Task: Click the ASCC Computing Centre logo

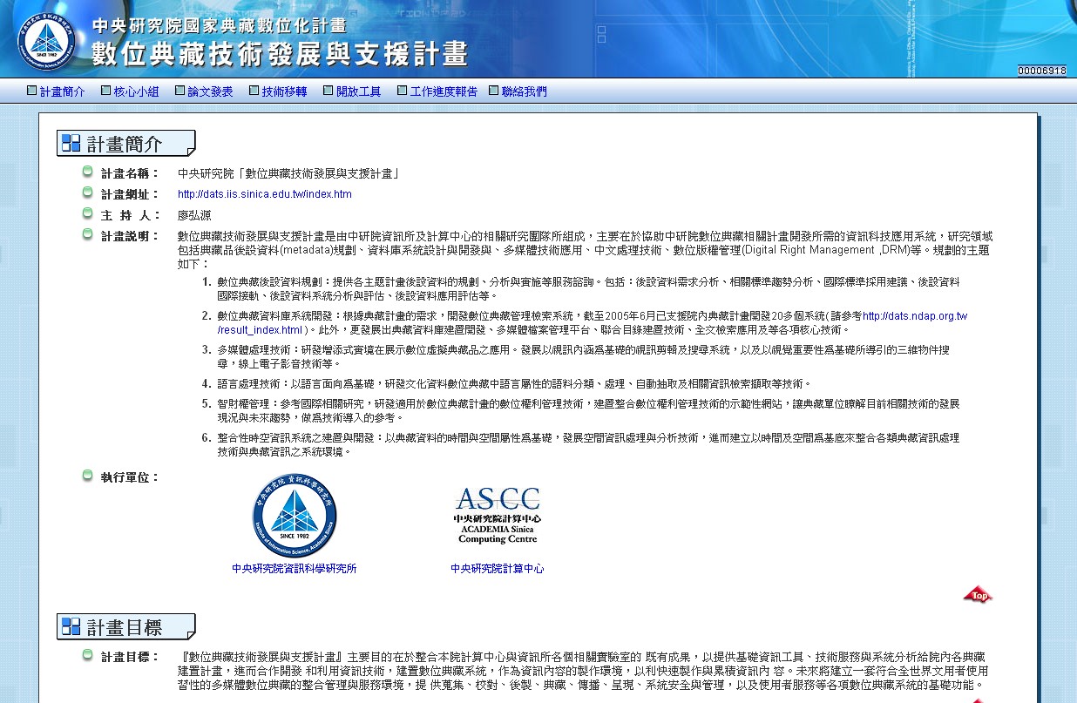Action: click(497, 516)
